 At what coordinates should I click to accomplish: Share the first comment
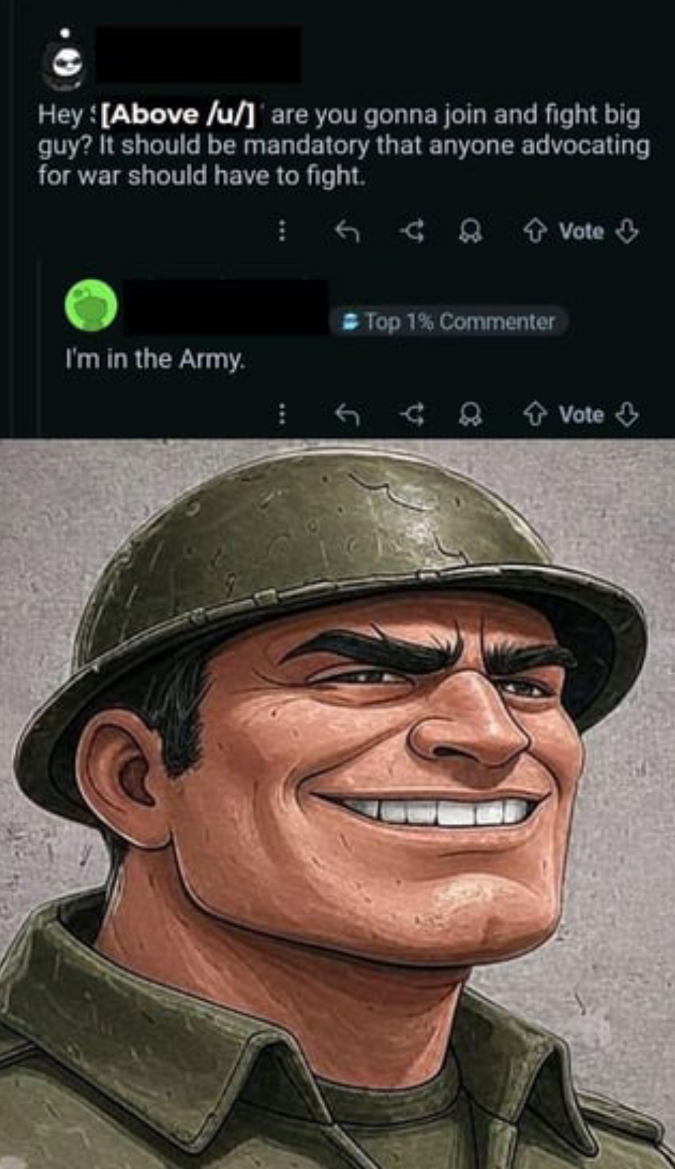411,230
